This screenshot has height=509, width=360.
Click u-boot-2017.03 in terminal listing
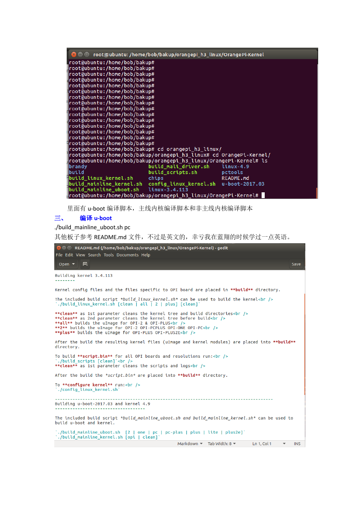pos(243,184)
